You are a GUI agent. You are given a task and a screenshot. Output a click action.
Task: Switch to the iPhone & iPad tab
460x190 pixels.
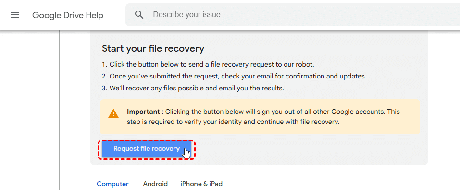pyautogui.click(x=201, y=184)
